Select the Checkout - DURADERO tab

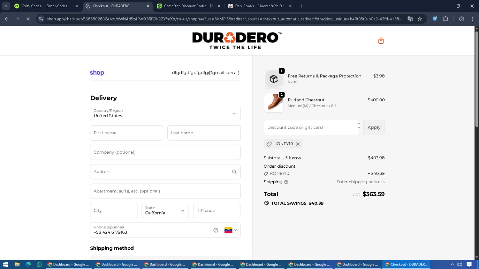coord(117,6)
